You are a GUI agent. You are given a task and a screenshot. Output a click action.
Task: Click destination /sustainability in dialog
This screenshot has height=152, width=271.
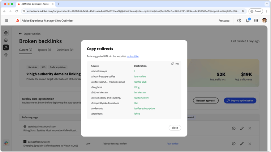click(141, 98)
